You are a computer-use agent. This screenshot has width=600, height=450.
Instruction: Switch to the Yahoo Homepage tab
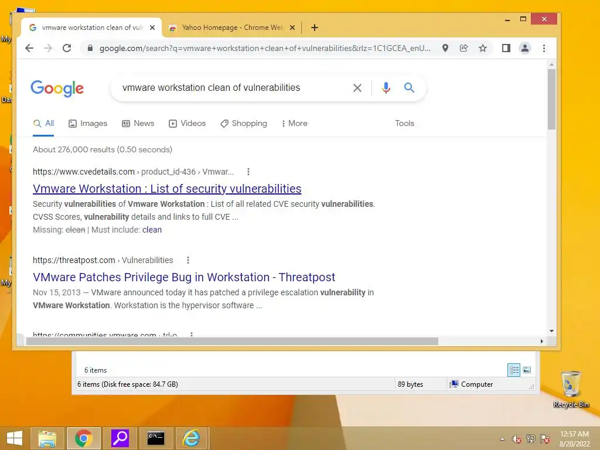232,28
